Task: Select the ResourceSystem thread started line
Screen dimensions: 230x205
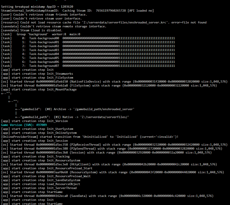Action: click(x=113, y=172)
